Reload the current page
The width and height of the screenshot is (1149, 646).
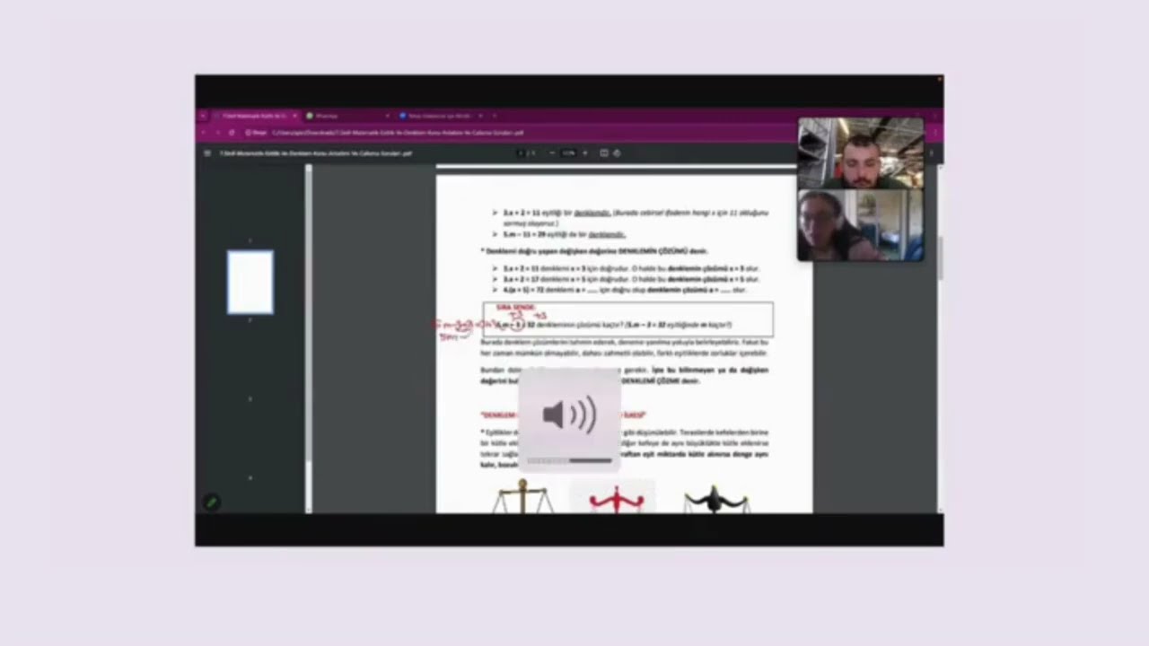click(232, 133)
